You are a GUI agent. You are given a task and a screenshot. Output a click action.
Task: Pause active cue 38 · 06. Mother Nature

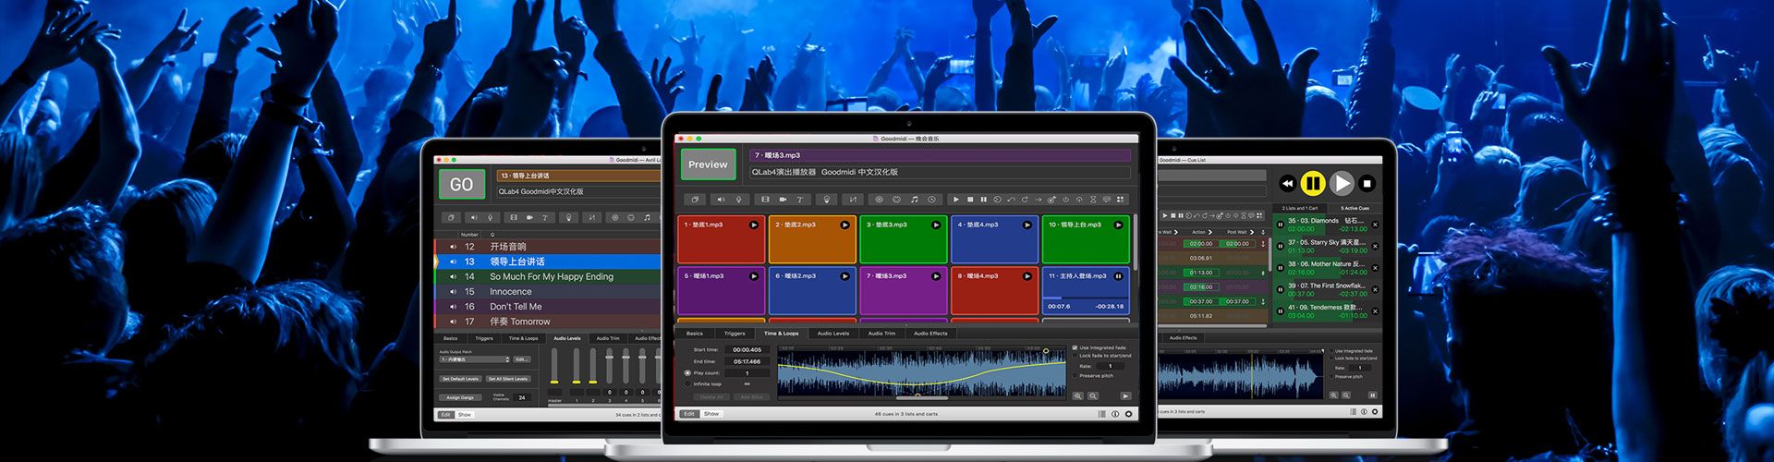click(x=1281, y=268)
